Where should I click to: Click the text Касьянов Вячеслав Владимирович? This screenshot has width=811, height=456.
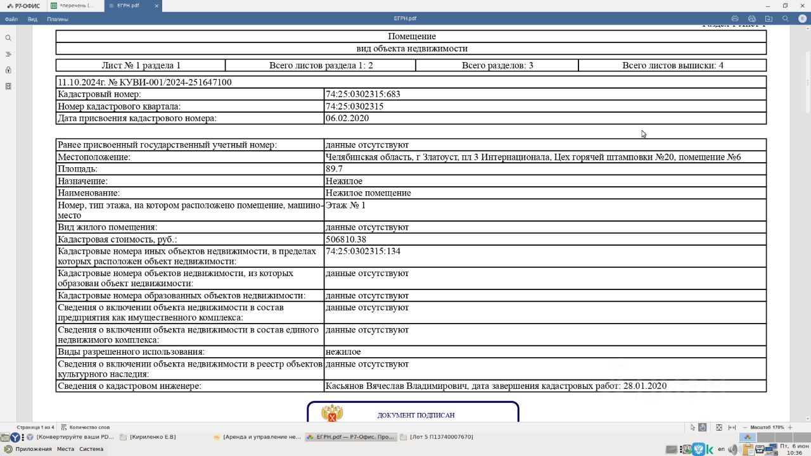coord(397,386)
